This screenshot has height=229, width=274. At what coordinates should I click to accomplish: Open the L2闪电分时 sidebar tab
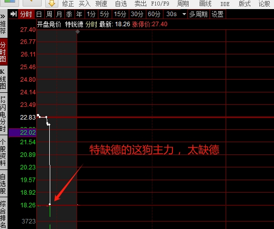[x=3, y=114]
